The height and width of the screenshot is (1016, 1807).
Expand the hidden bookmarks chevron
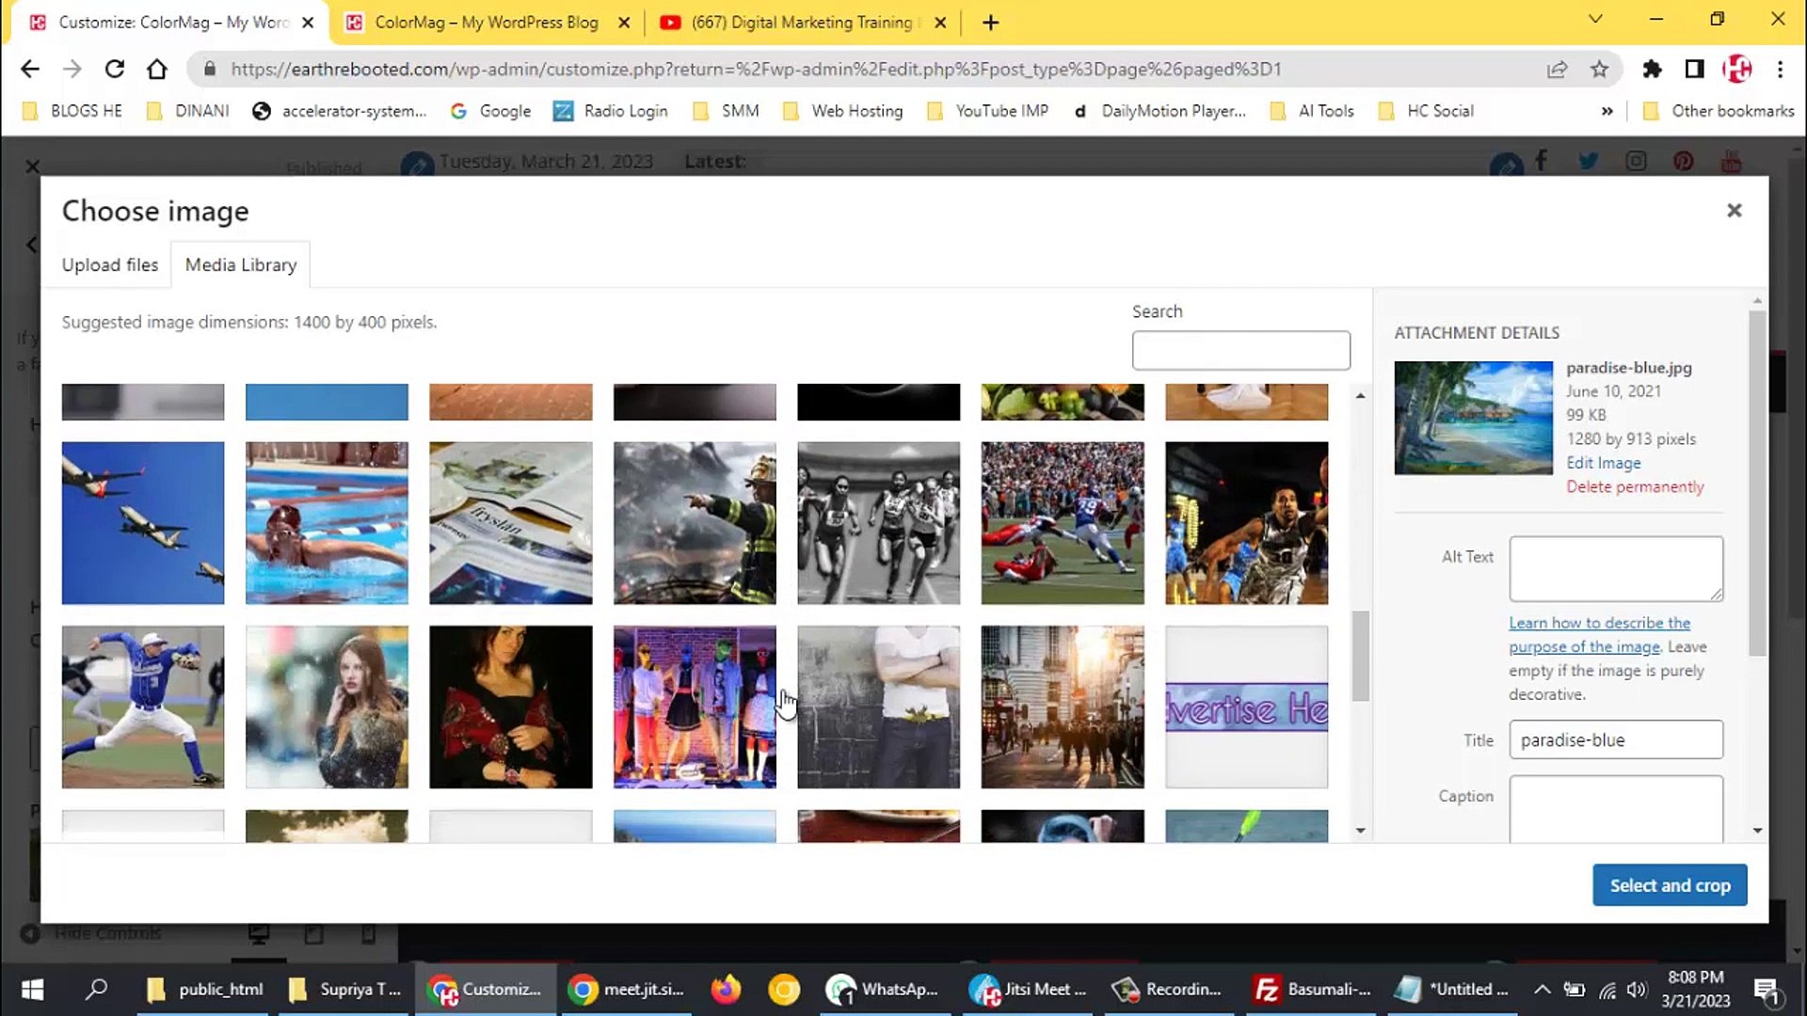(x=1607, y=111)
